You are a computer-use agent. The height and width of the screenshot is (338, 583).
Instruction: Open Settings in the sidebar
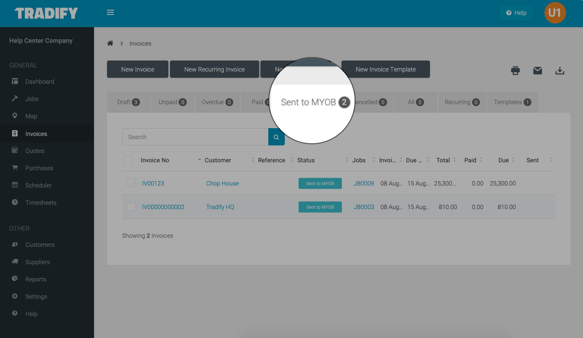(36, 297)
